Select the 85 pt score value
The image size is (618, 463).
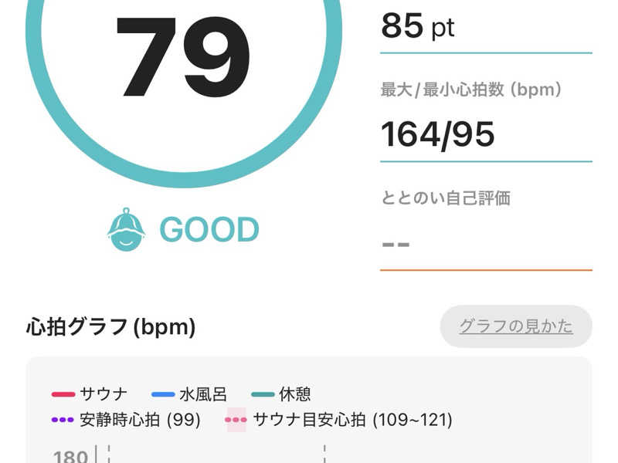(418, 25)
